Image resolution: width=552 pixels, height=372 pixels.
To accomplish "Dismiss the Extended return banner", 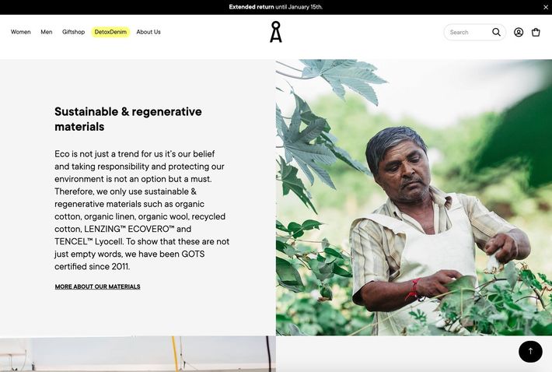I will [545, 7].
